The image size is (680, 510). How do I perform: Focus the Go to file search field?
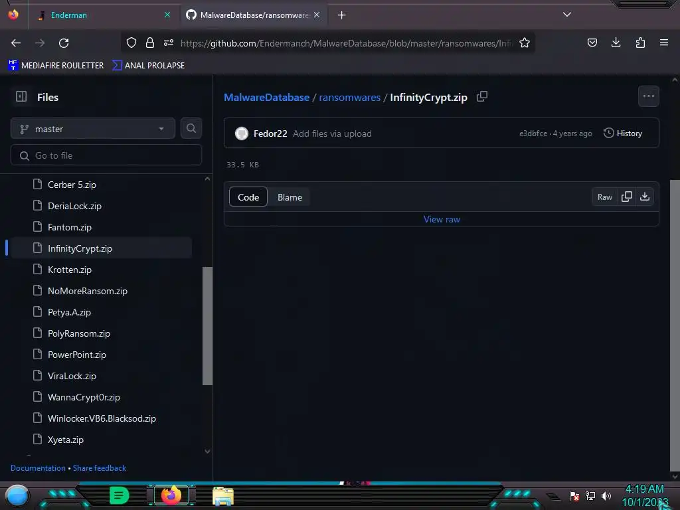pyautogui.click(x=106, y=155)
